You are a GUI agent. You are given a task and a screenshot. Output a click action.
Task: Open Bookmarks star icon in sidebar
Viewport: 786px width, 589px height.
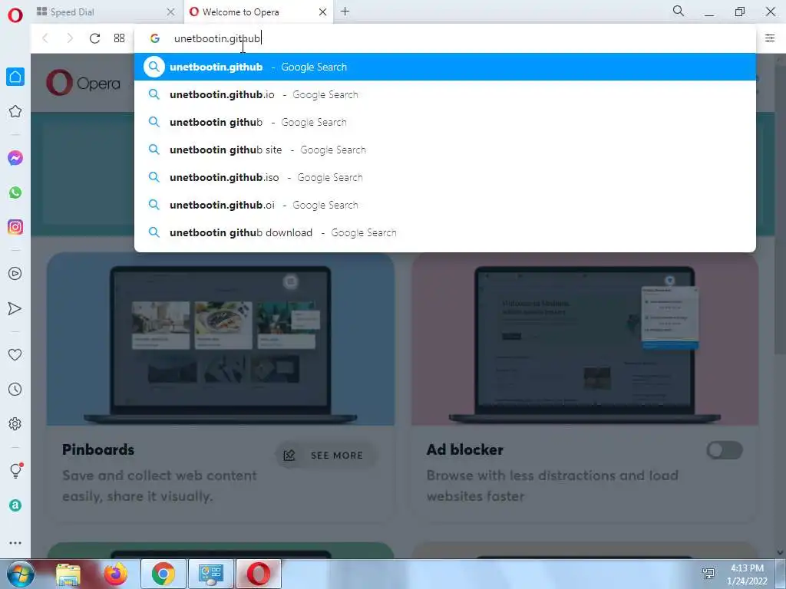[x=15, y=111]
